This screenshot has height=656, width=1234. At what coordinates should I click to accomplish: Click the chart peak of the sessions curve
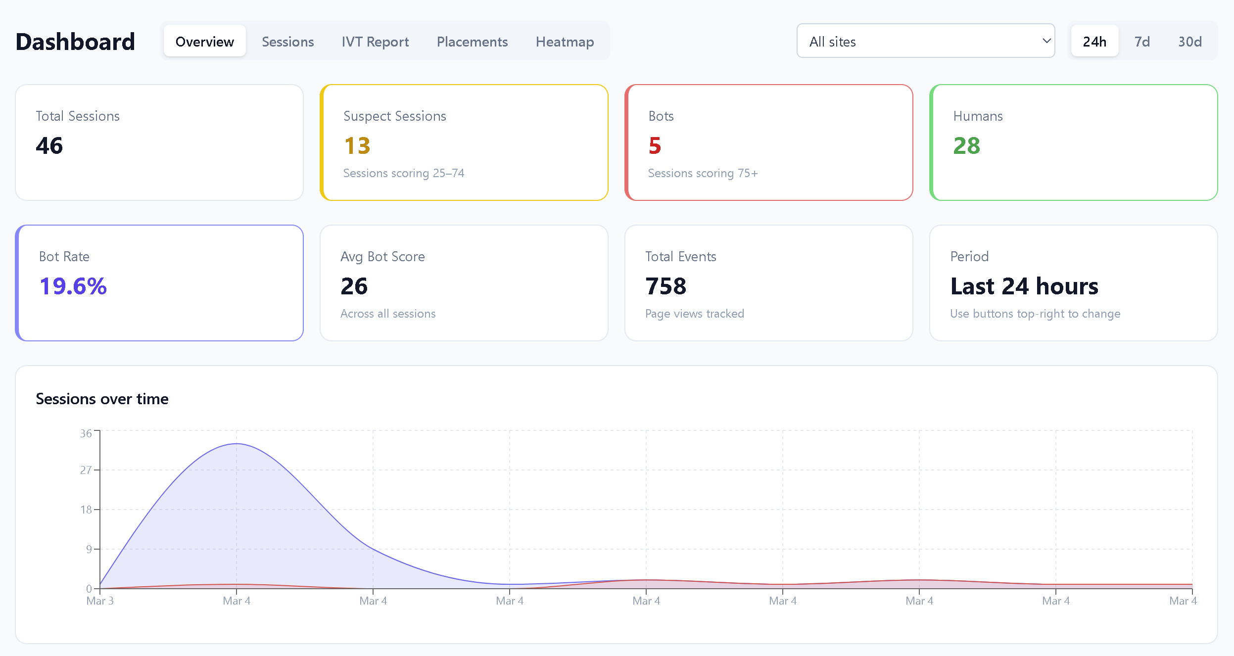coord(237,444)
